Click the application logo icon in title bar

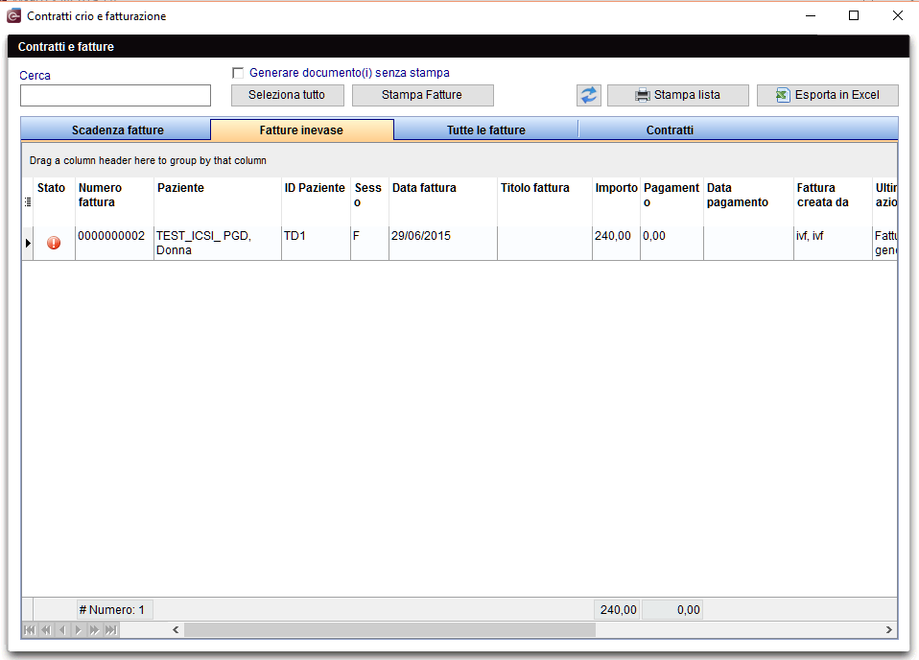(x=13, y=15)
